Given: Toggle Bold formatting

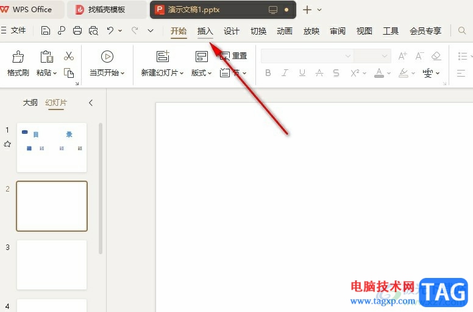Looking at the screenshot, I should point(268,73).
